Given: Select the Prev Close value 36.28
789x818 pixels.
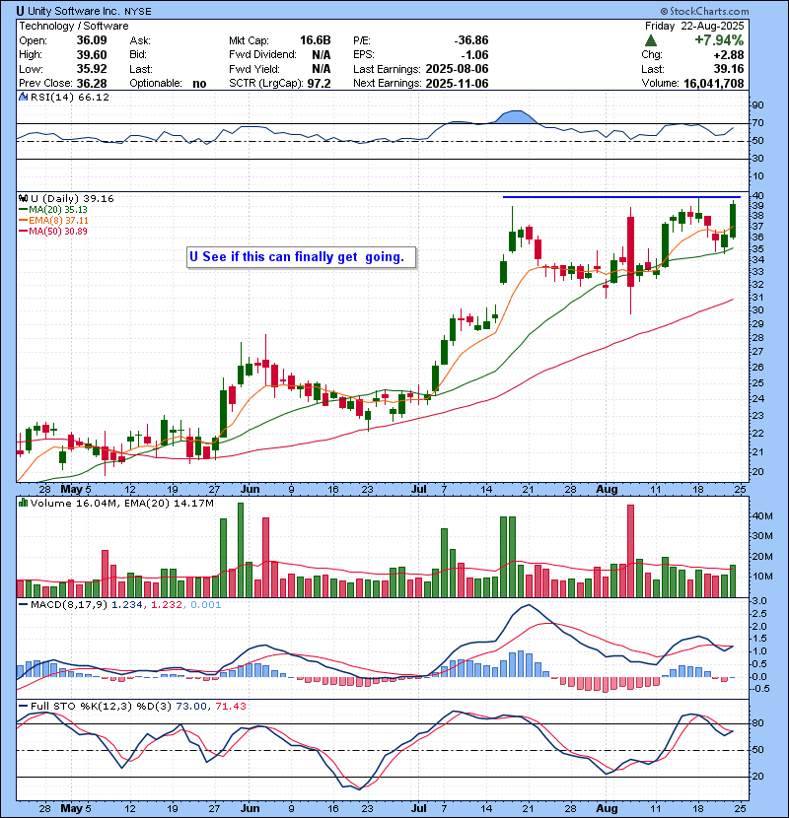Looking at the screenshot, I should click(92, 83).
